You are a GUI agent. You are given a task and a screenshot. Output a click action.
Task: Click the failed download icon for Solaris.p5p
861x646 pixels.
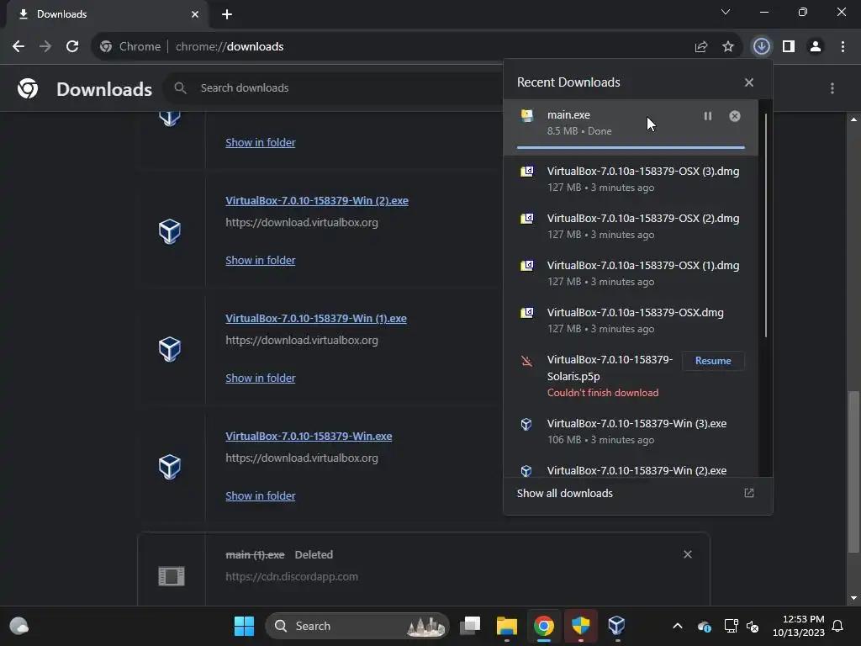point(526,361)
